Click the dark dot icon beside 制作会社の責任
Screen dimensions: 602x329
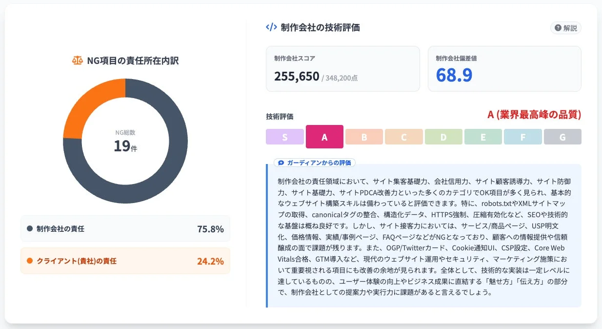pos(31,228)
